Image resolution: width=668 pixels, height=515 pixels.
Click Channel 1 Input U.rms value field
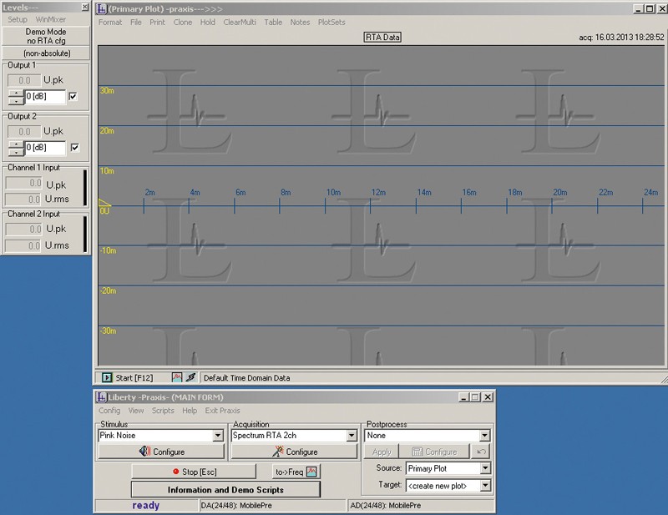[23, 199]
